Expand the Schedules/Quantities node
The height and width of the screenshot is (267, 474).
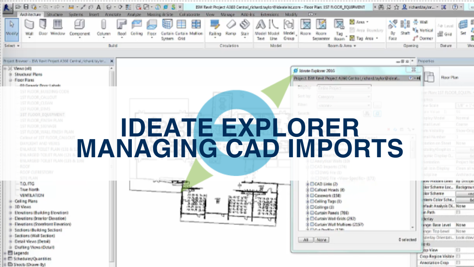[5, 259]
